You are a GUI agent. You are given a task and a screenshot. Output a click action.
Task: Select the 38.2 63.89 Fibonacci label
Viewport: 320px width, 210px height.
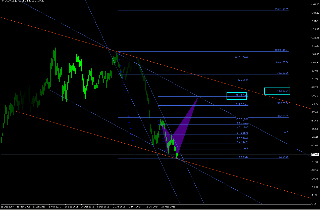point(283,116)
